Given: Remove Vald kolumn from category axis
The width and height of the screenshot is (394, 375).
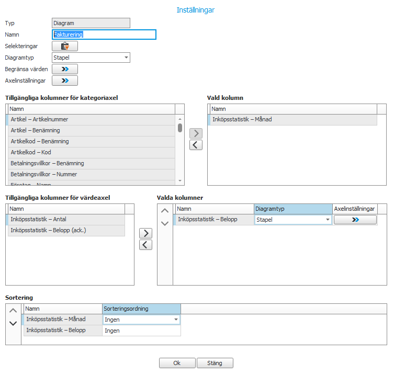Looking at the screenshot, I should click(x=195, y=145).
